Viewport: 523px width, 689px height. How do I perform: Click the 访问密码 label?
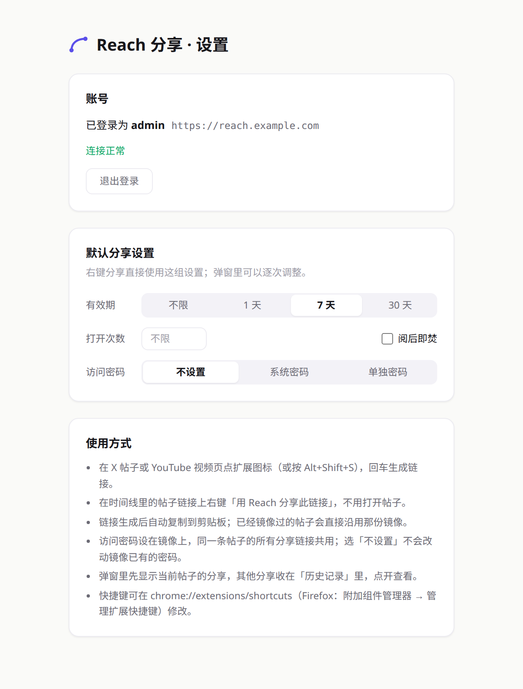tap(105, 372)
